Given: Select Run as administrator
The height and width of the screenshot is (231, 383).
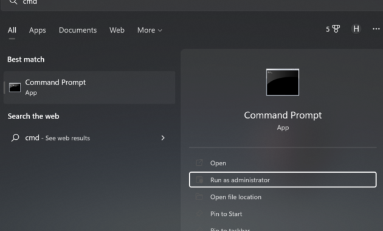Looking at the screenshot, I should click(x=283, y=180).
